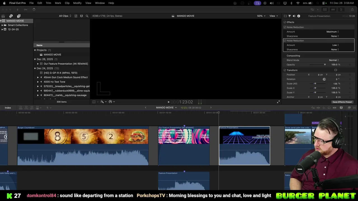The image size is (358, 201).
Task: Open the timeline Index button
Action: tap(8, 108)
